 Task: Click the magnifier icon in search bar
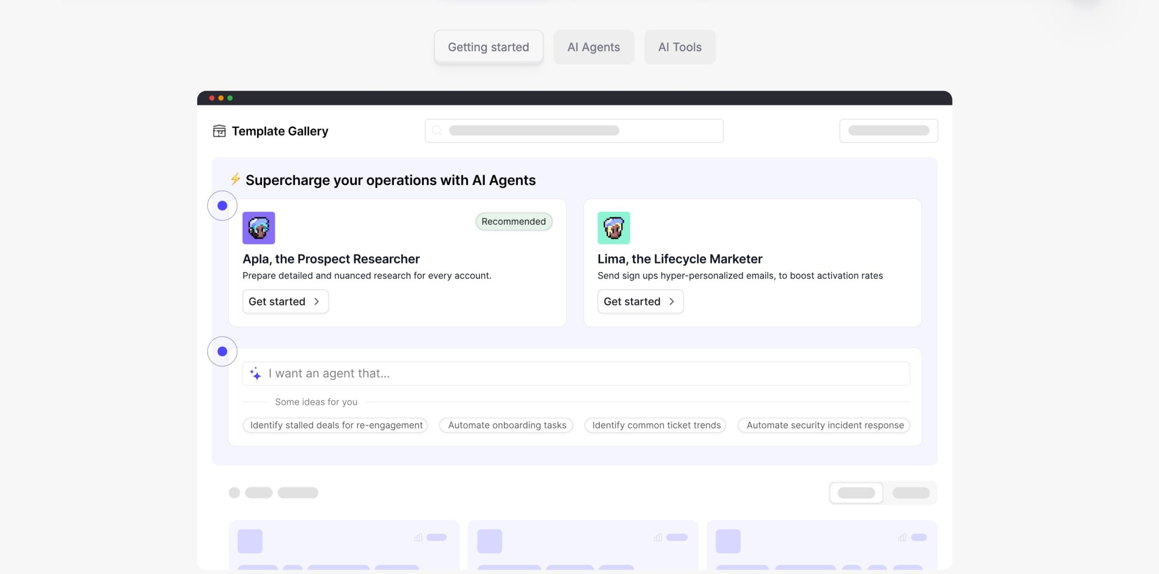coord(437,131)
